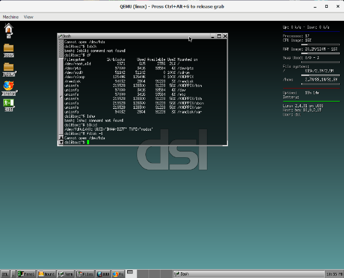The width and height of the screenshot is (344, 278).
Task: Open Term launcher in the taskbar
Action: [66, 274]
